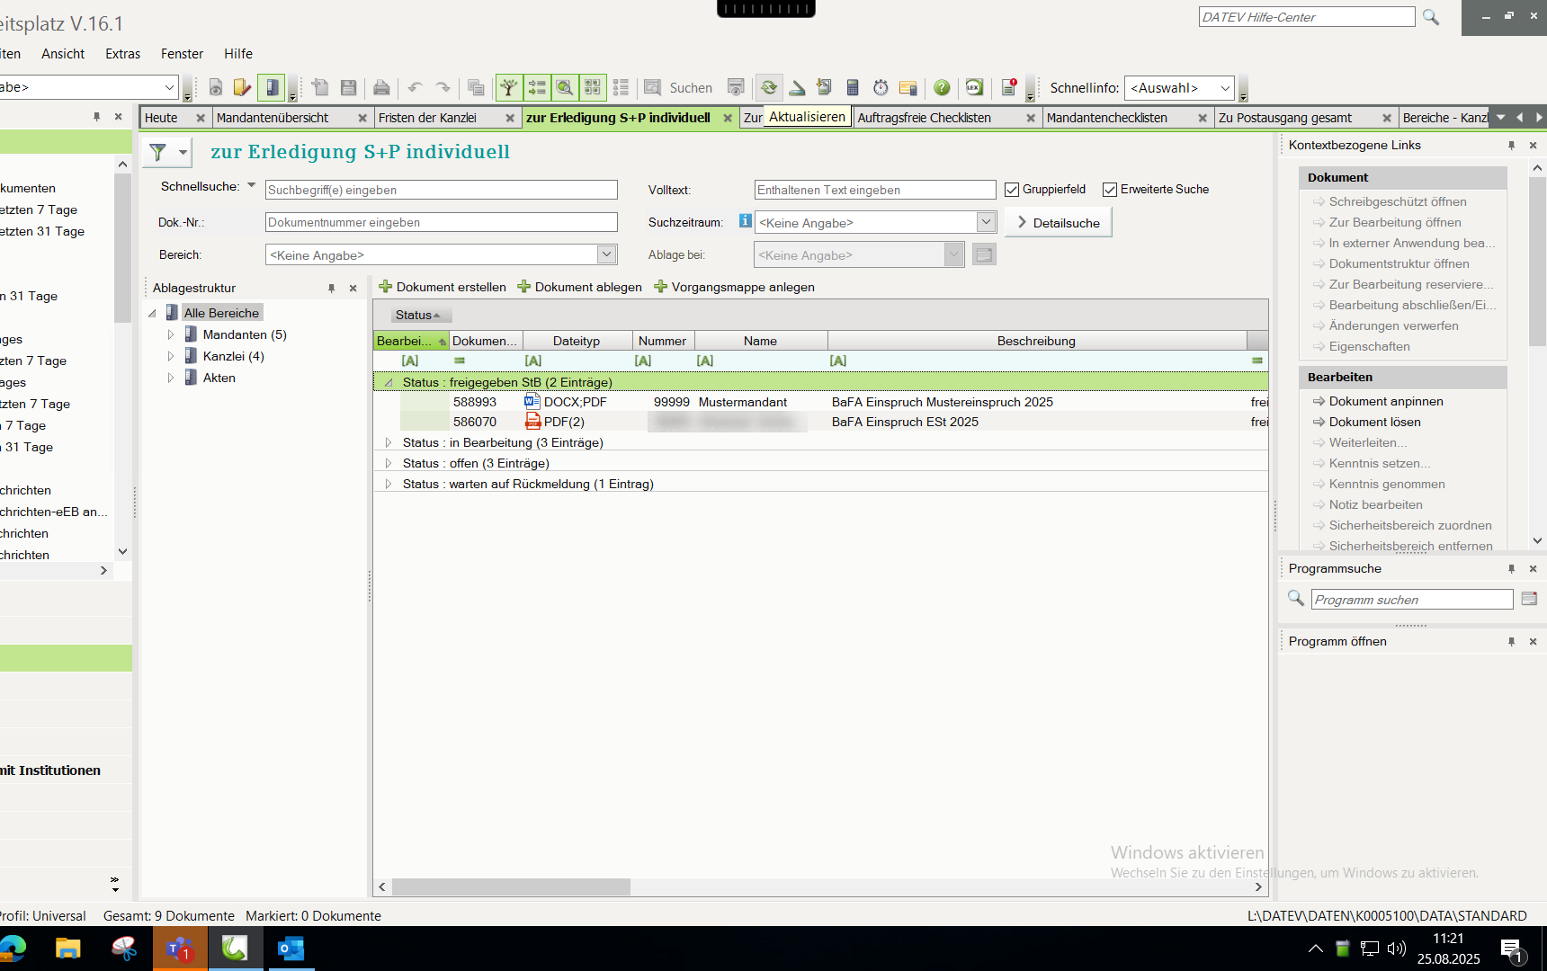The image size is (1547, 971).
Task: Click the filter funnel icon
Action: pyautogui.click(x=158, y=152)
